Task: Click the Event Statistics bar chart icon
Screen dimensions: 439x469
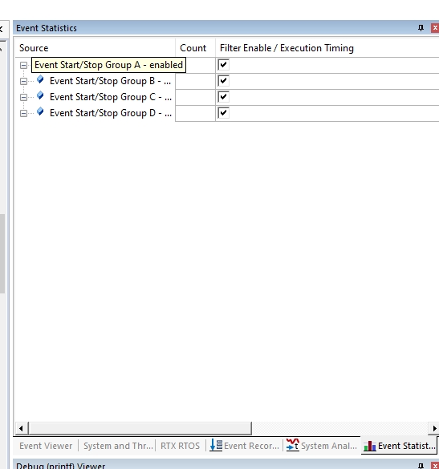Action: pyautogui.click(x=370, y=446)
